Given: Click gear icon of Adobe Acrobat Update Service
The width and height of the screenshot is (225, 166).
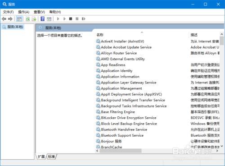Looking at the screenshot, I should (98, 47).
